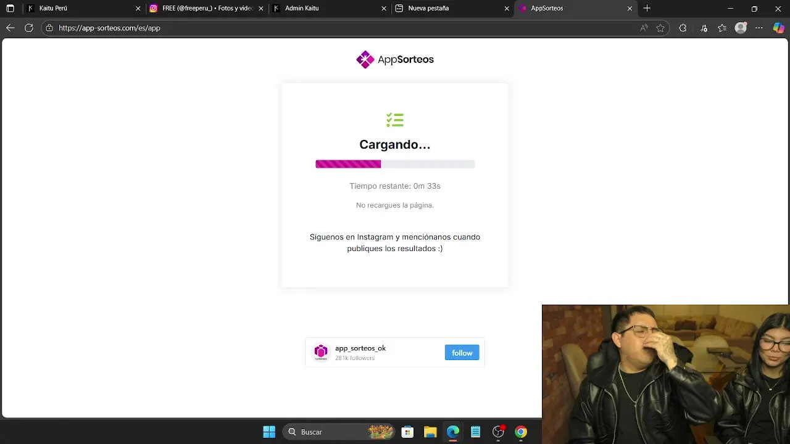The image size is (790, 444).
Task: Open the app_sorteos_ok profile name link
Action: 360,348
